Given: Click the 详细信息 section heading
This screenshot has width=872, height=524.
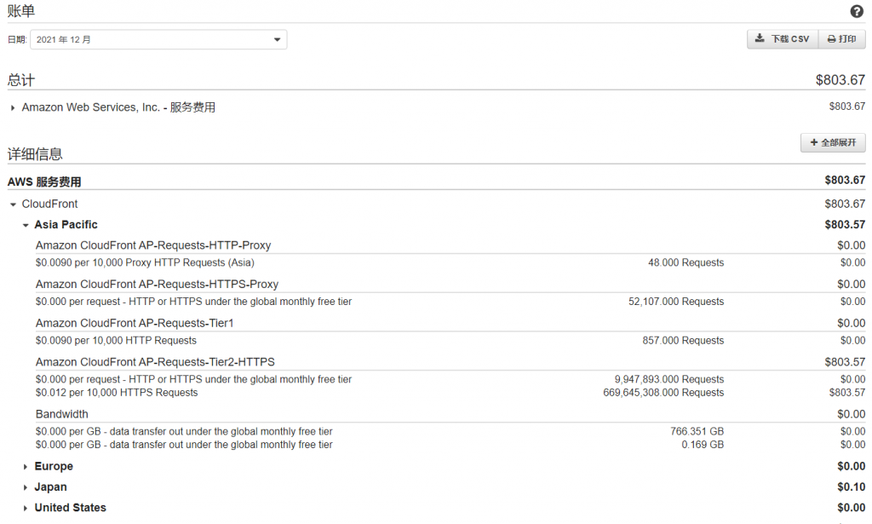Looking at the screenshot, I should [35, 154].
